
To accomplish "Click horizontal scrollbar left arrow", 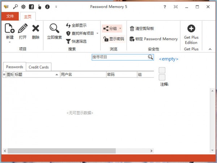I will (5, 151).
